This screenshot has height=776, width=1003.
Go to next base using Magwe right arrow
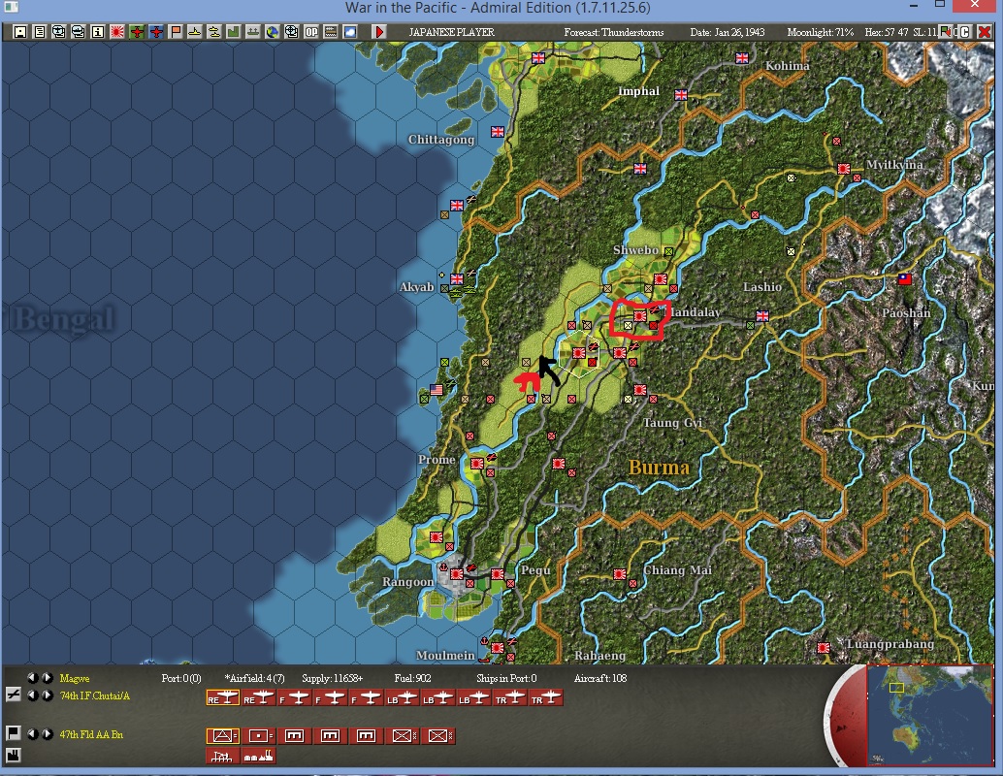47,677
